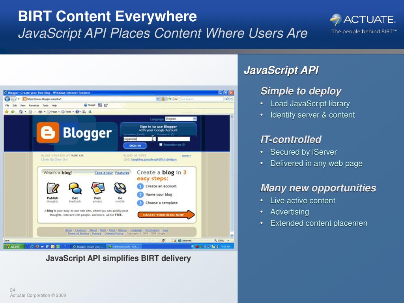Image resolution: width=404 pixels, height=303 pixels.
Task: Open the laughing purple goldfish designs link
Action: pos(154,159)
